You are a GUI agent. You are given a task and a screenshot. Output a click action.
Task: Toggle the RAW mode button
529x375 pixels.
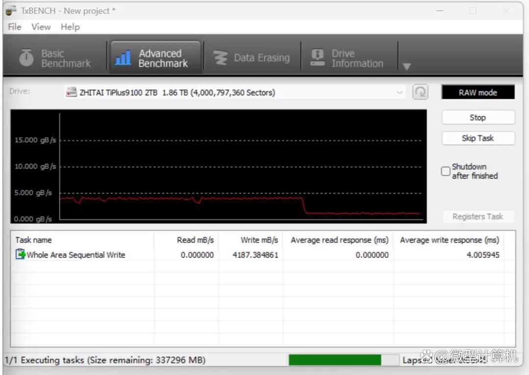478,92
